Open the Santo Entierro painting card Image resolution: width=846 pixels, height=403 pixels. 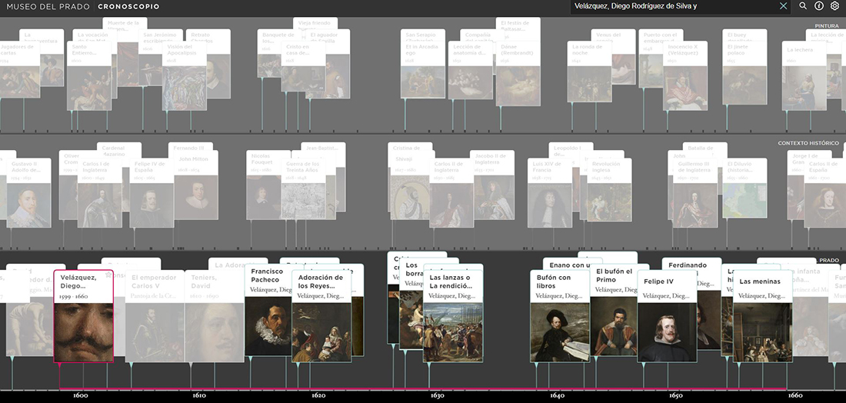[x=89, y=75]
